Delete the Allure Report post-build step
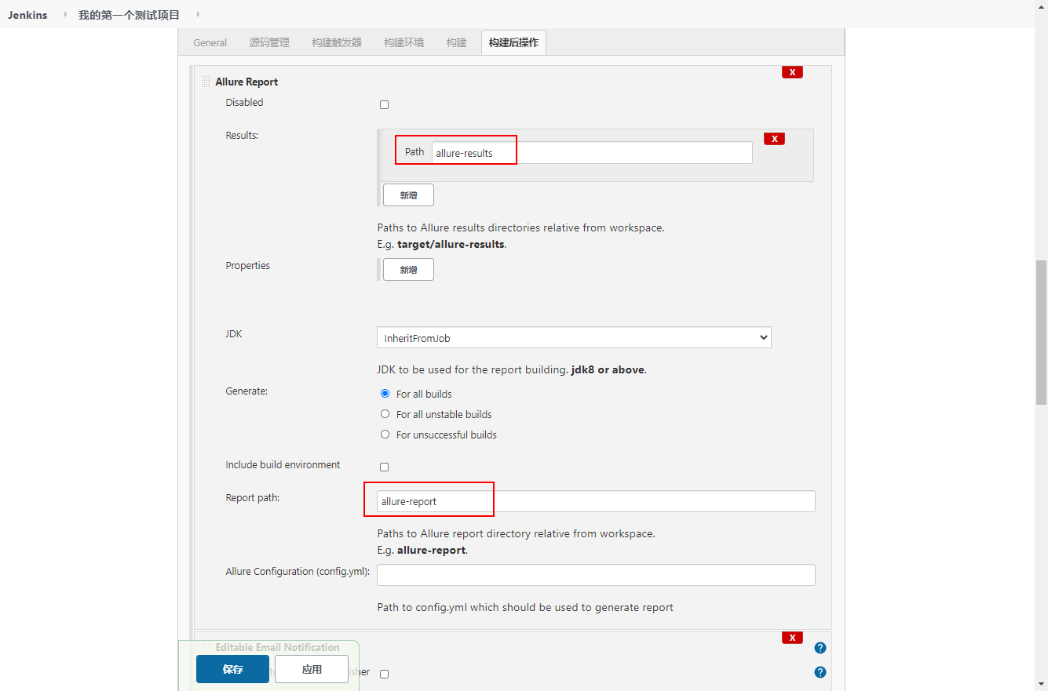Image resolution: width=1048 pixels, height=691 pixels. point(792,72)
